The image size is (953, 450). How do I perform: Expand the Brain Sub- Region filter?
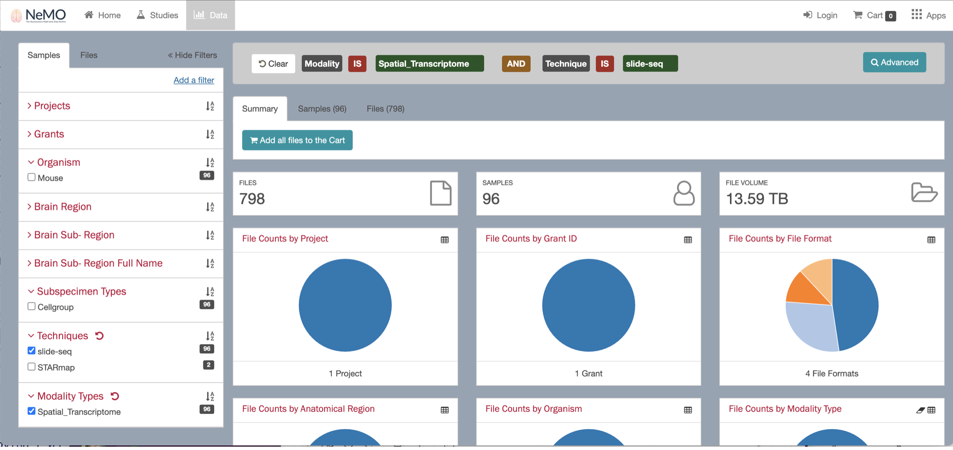click(x=74, y=235)
